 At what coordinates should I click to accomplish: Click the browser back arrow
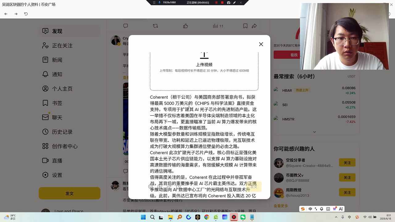[x=6, y=14]
